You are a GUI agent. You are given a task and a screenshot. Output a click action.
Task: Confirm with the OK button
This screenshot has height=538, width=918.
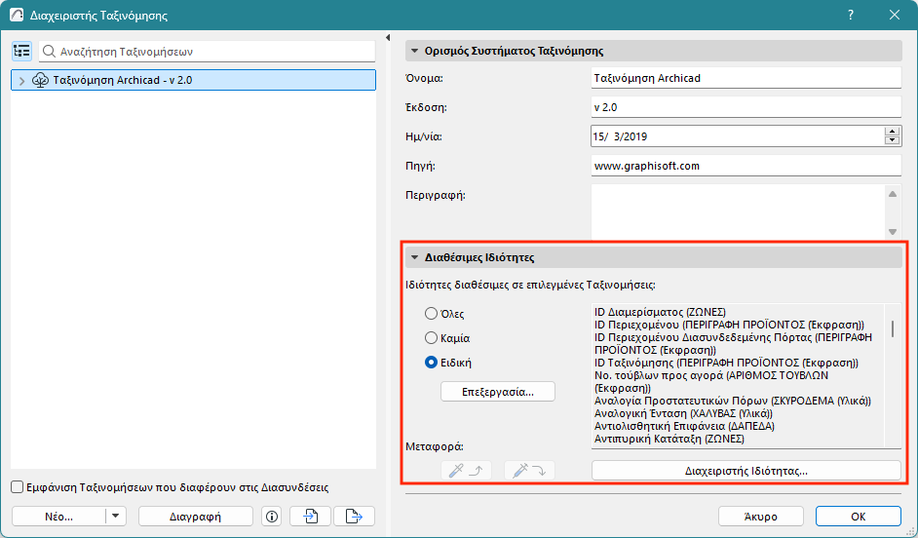(x=859, y=517)
